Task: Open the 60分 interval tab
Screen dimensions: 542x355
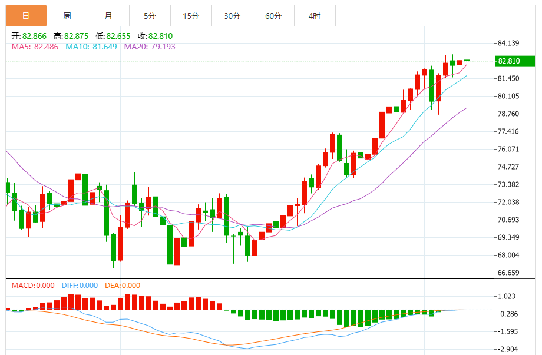Action: [273, 16]
